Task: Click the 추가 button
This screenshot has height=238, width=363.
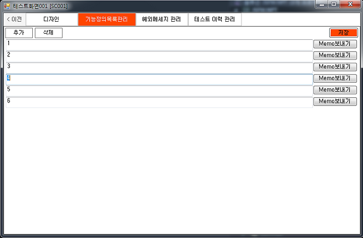Action: click(x=19, y=33)
